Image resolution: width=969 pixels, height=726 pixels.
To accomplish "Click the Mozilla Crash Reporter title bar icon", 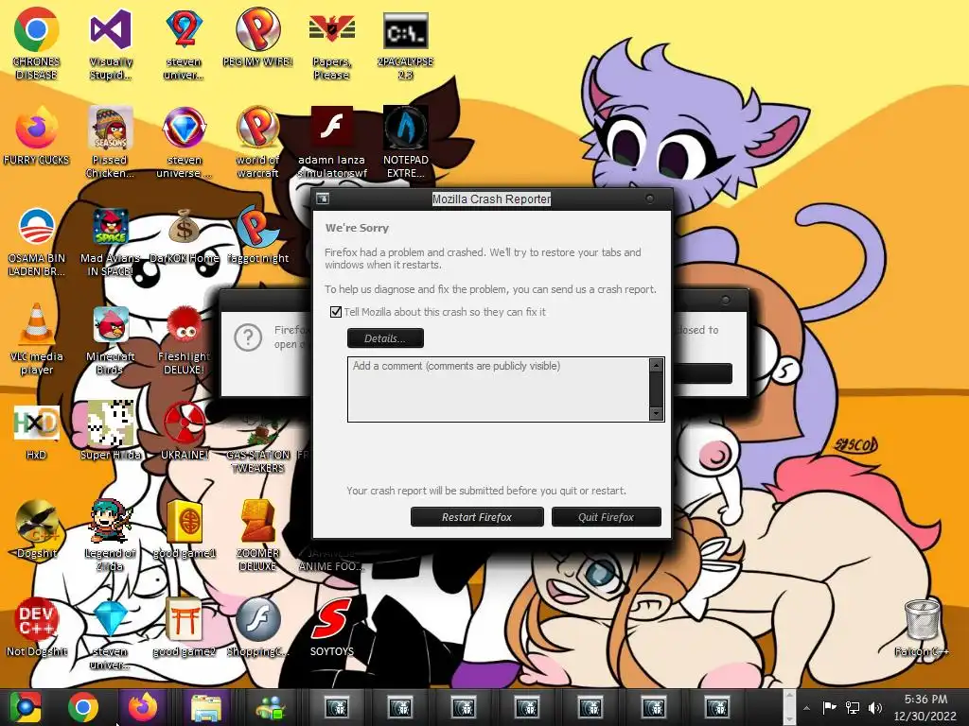I will [x=323, y=199].
